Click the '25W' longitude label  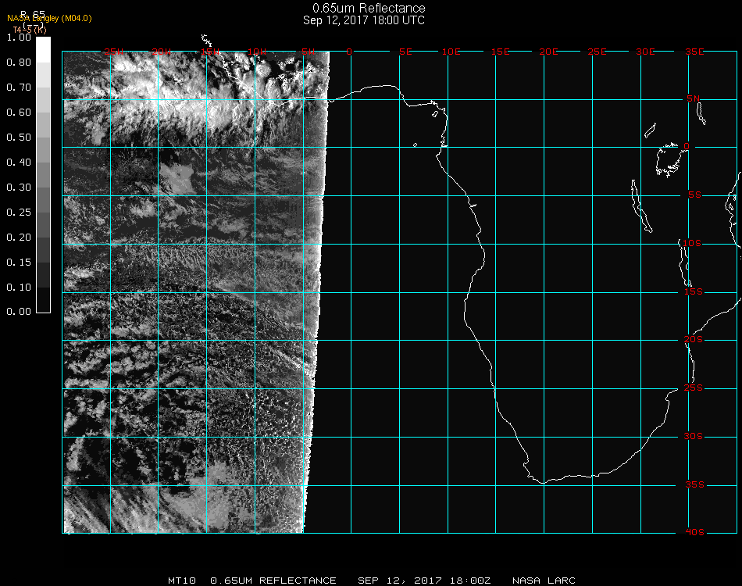coord(113,52)
